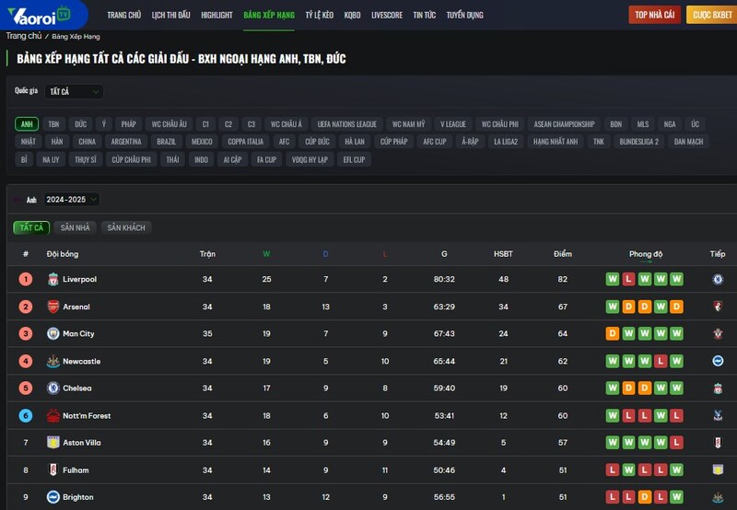Click the Liverpool club crest
This screenshot has height=510, width=737.
pyautogui.click(x=53, y=280)
